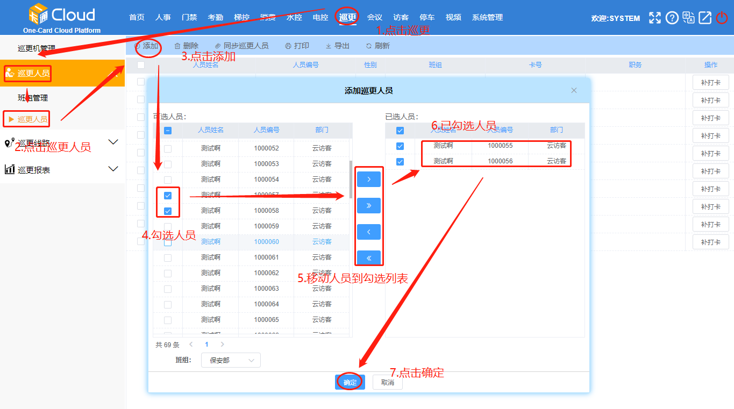Click the help question-mark icon
This screenshot has height=409, width=734.
672,18
